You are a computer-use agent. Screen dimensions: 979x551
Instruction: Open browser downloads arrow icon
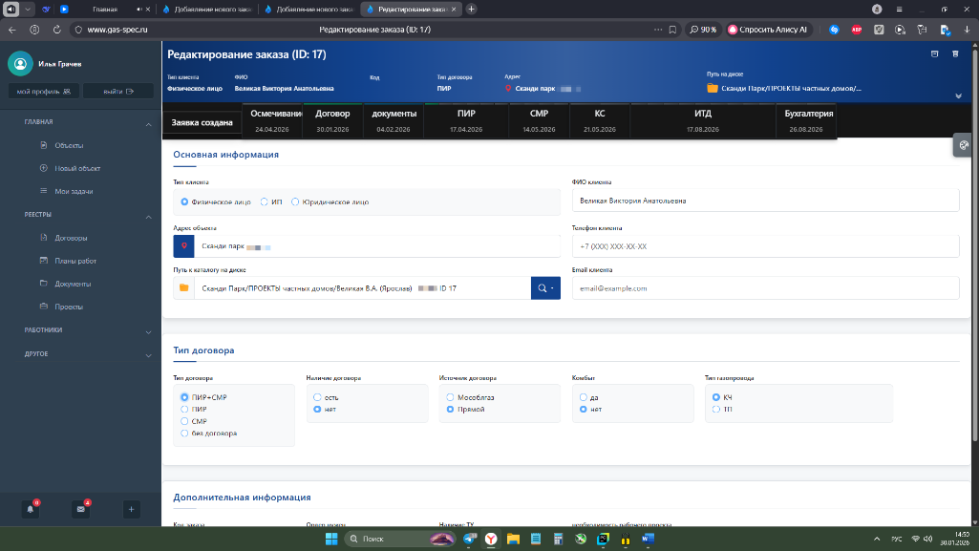point(967,30)
